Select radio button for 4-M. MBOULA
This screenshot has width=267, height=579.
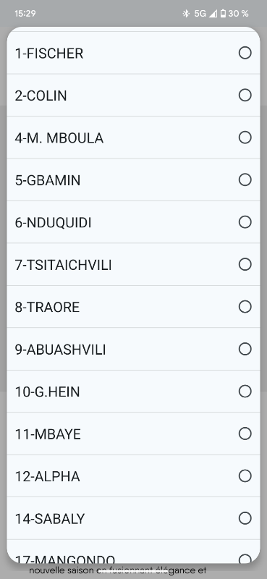(245, 138)
